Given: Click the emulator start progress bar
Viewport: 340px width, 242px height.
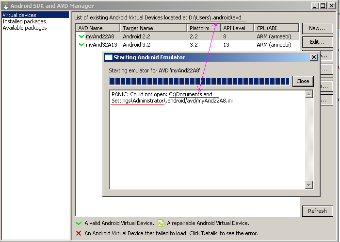Looking at the screenshot, I should [199, 81].
